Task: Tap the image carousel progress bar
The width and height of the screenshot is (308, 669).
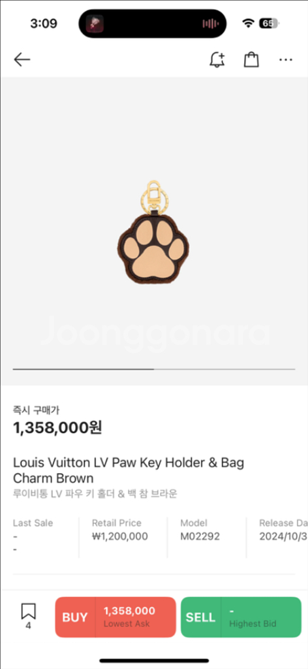Action: click(154, 369)
